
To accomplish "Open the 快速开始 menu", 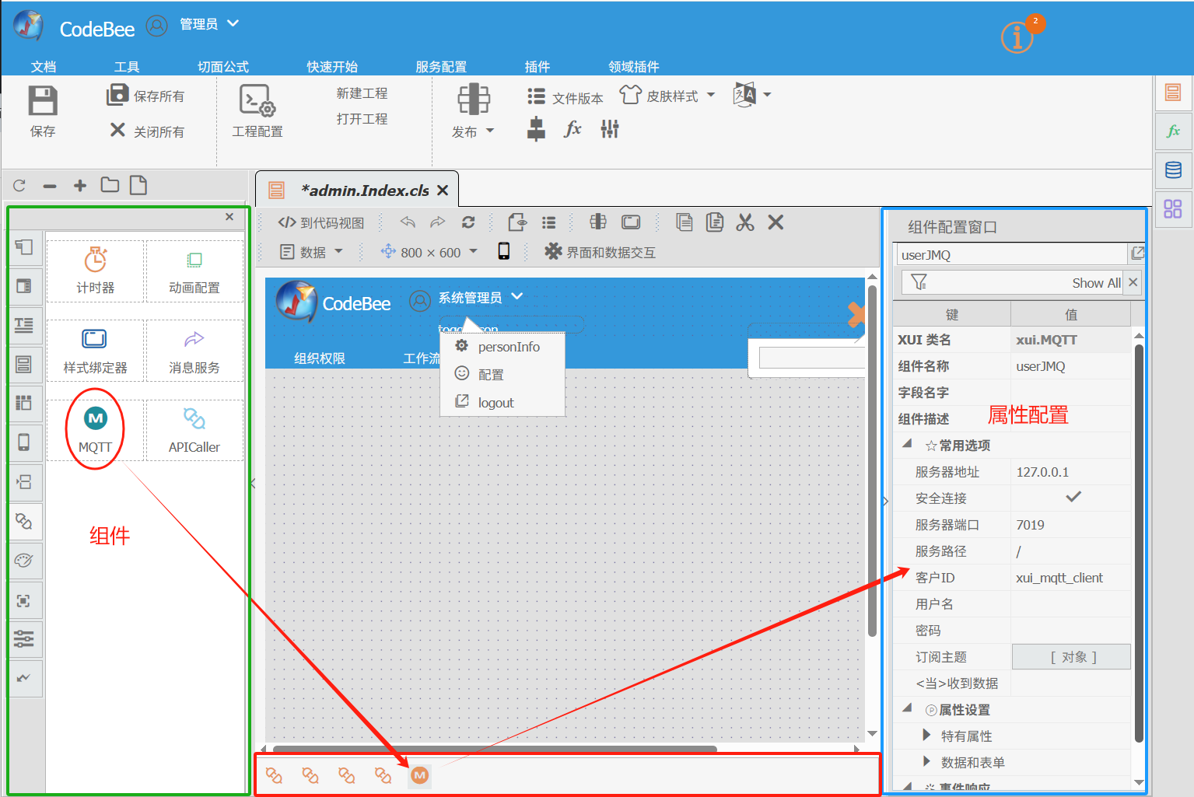I will (332, 67).
